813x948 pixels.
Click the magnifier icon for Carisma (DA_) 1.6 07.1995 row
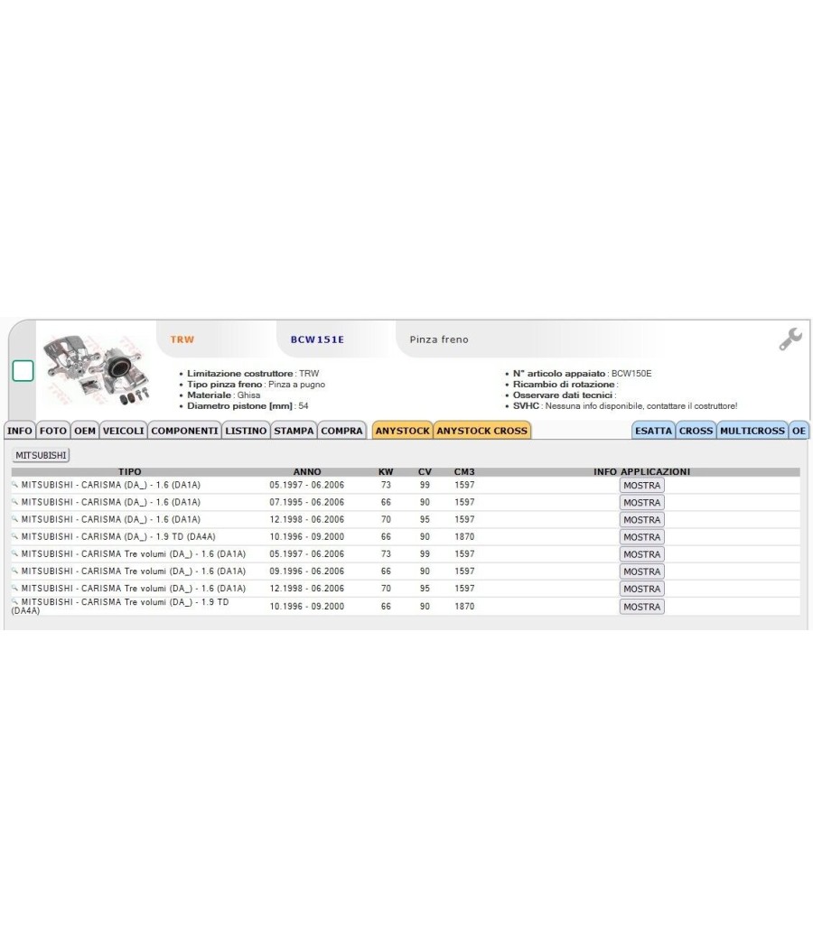tap(15, 502)
